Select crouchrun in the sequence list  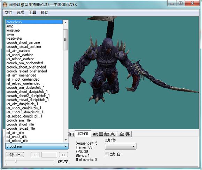point(34,22)
